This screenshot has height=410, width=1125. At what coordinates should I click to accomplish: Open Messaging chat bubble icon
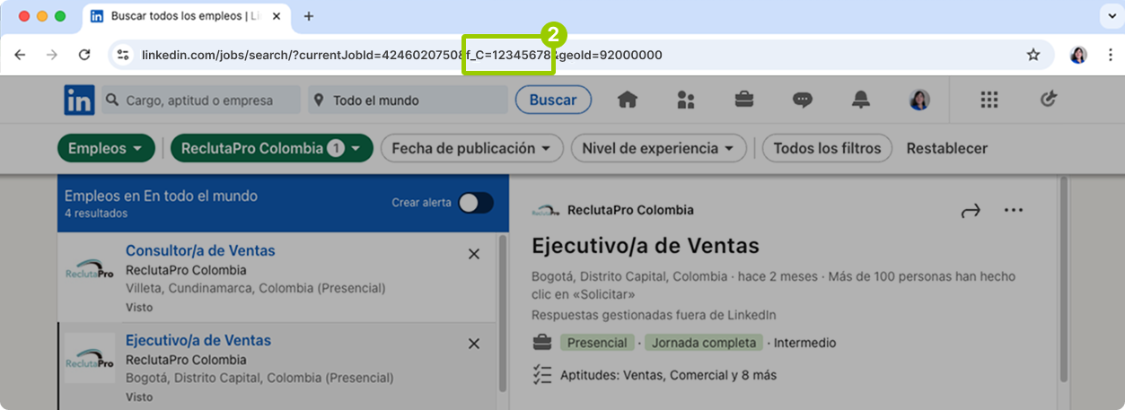[x=803, y=100]
